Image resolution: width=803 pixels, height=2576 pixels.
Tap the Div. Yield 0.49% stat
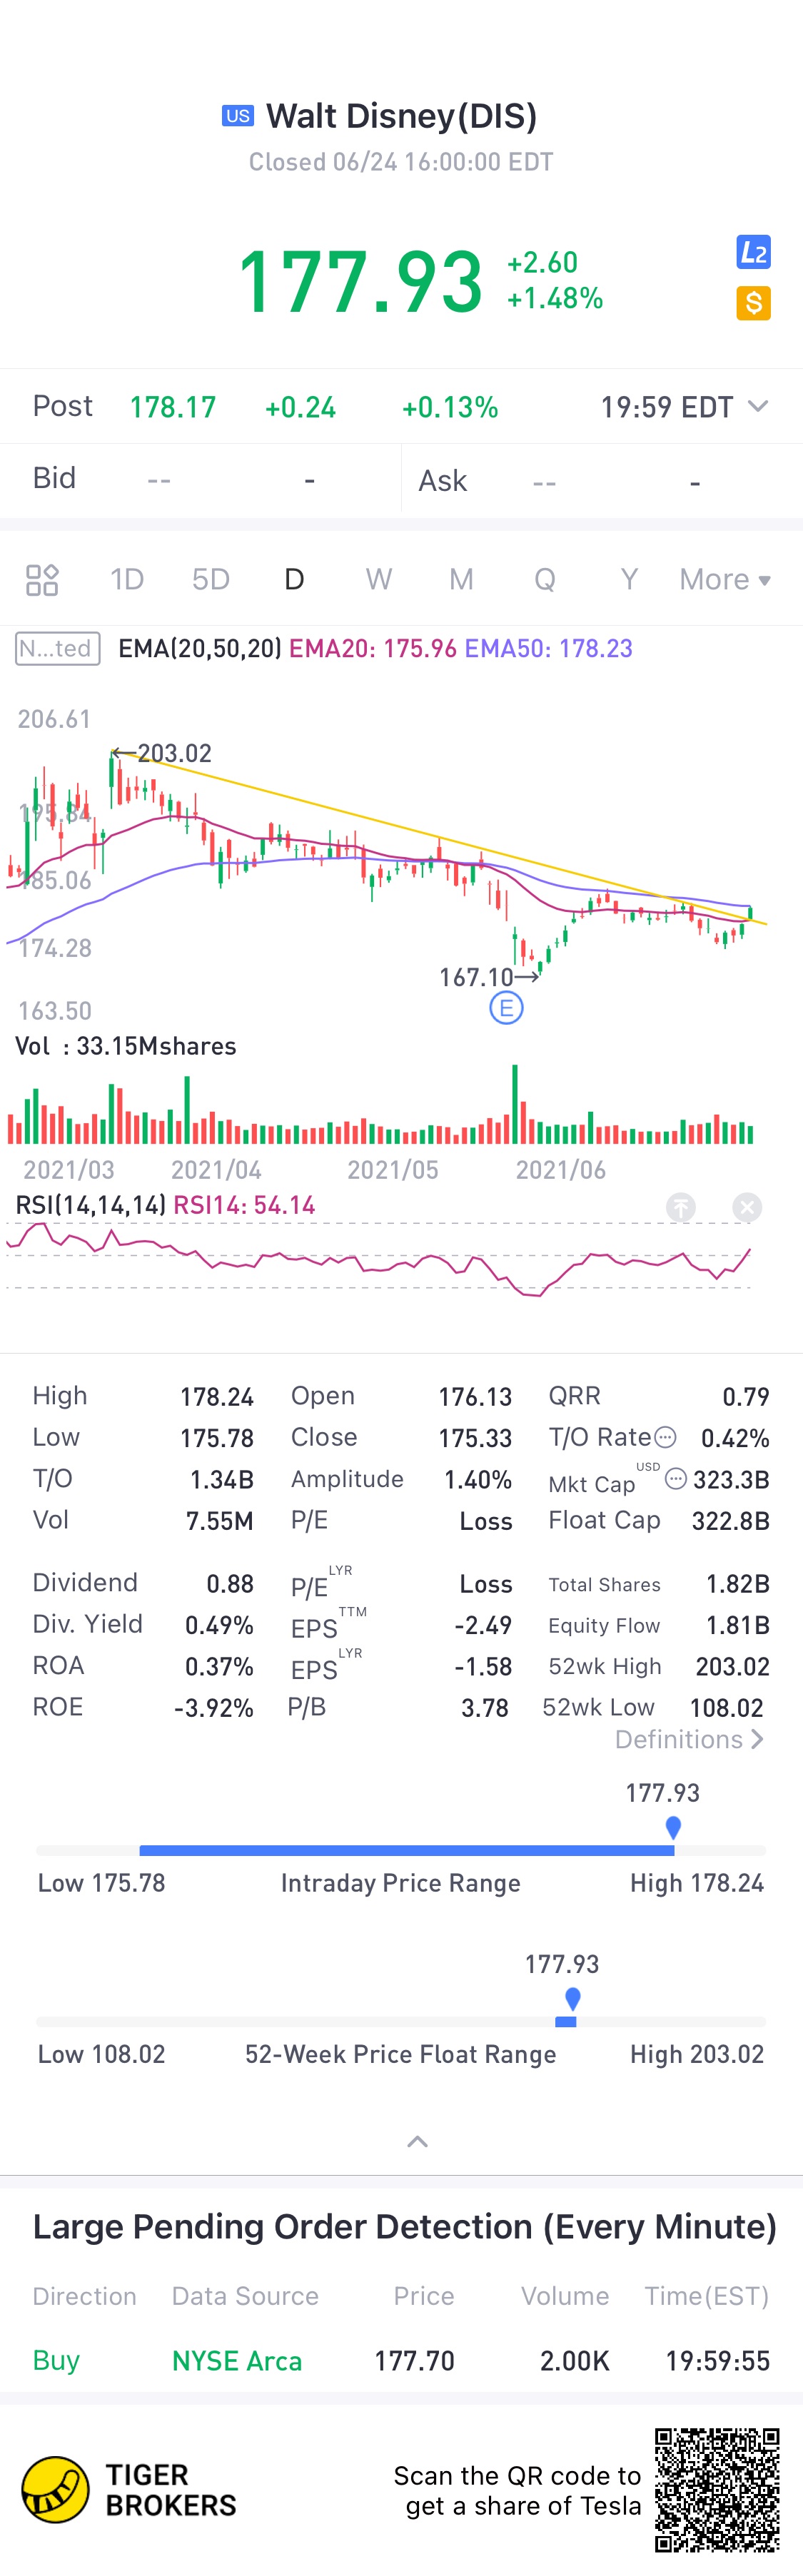(143, 1625)
